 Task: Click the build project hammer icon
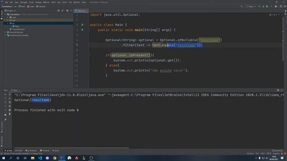(x=242, y=6)
